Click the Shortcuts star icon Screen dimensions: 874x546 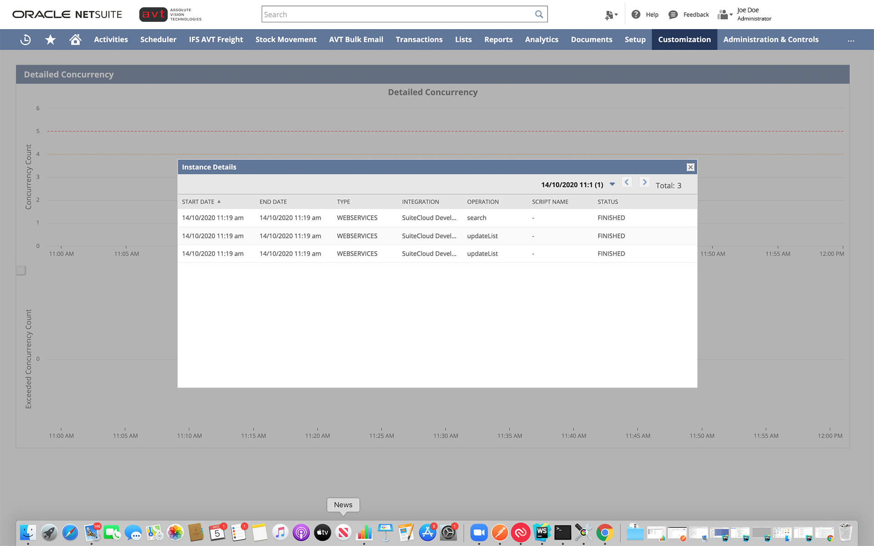(x=50, y=40)
